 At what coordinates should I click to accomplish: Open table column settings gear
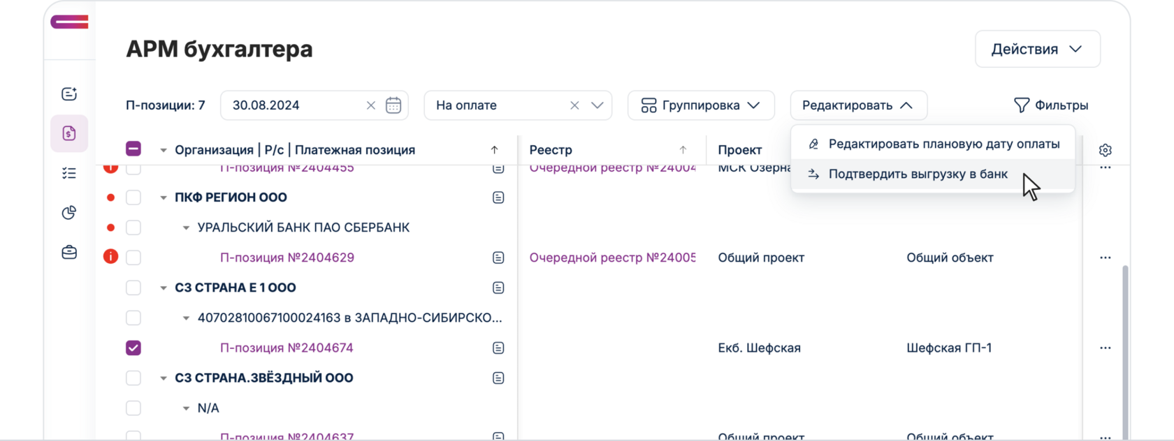click(1105, 150)
